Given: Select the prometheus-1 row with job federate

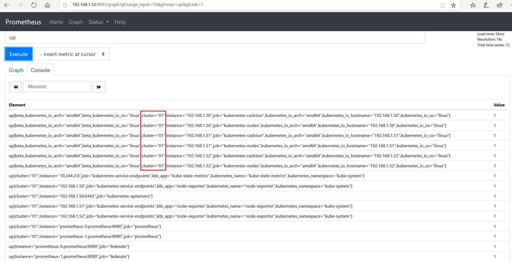Looking at the screenshot, I should [257, 256].
